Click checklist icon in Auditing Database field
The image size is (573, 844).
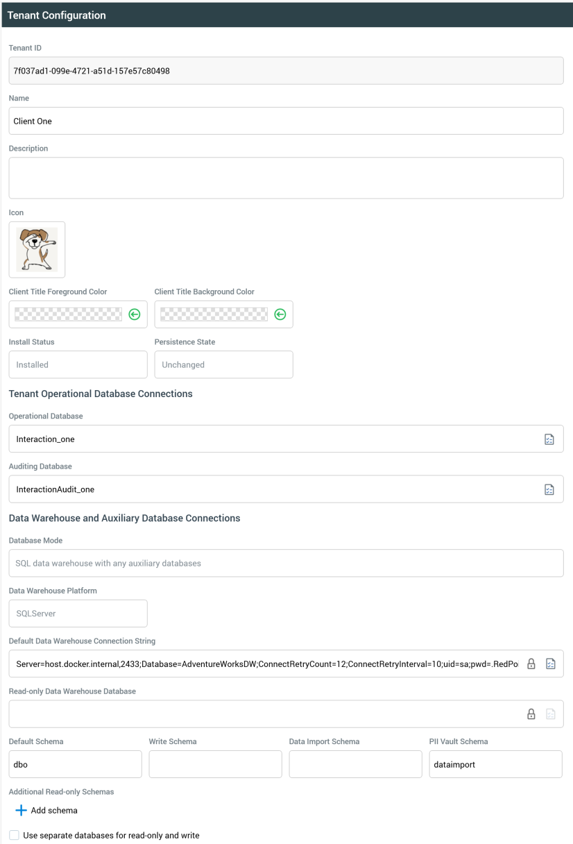[549, 489]
